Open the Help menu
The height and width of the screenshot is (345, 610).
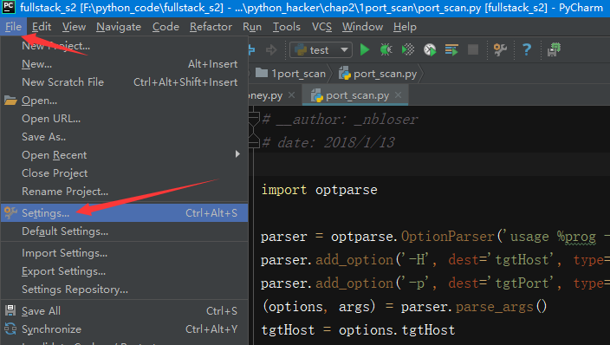(405, 27)
